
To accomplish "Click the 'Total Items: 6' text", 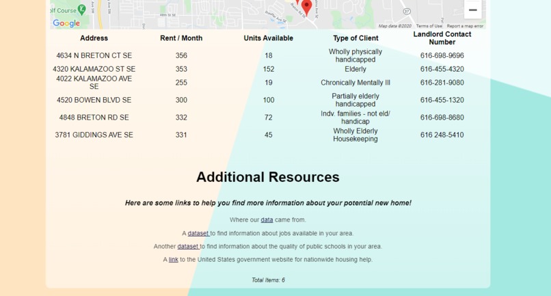I will (268, 280).
